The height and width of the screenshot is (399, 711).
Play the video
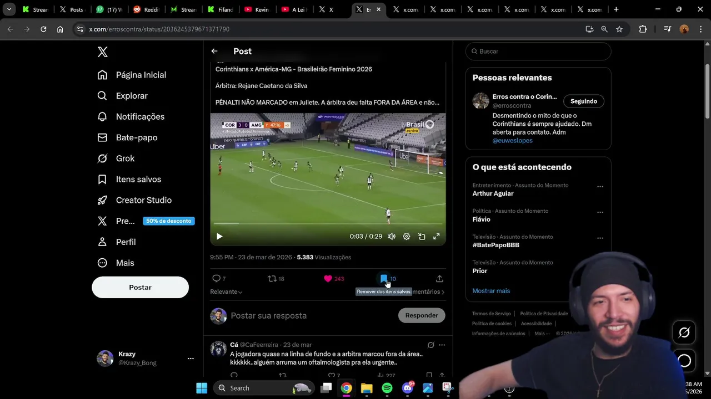pyautogui.click(x=219, y=237)
